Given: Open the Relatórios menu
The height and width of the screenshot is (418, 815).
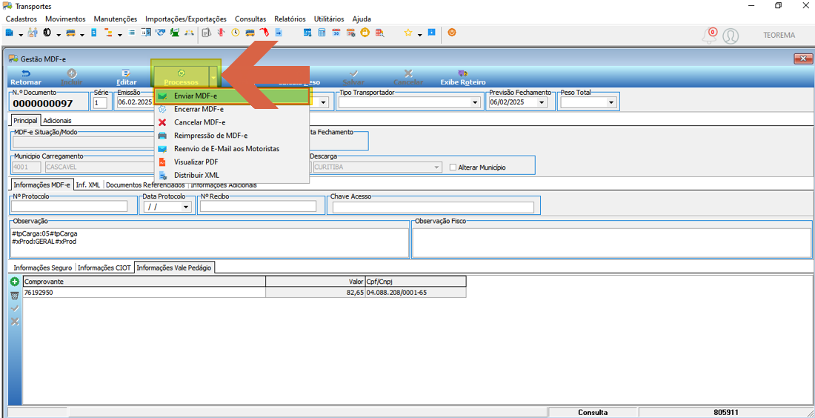Looking at the screenshot, I should pos(290,19).
